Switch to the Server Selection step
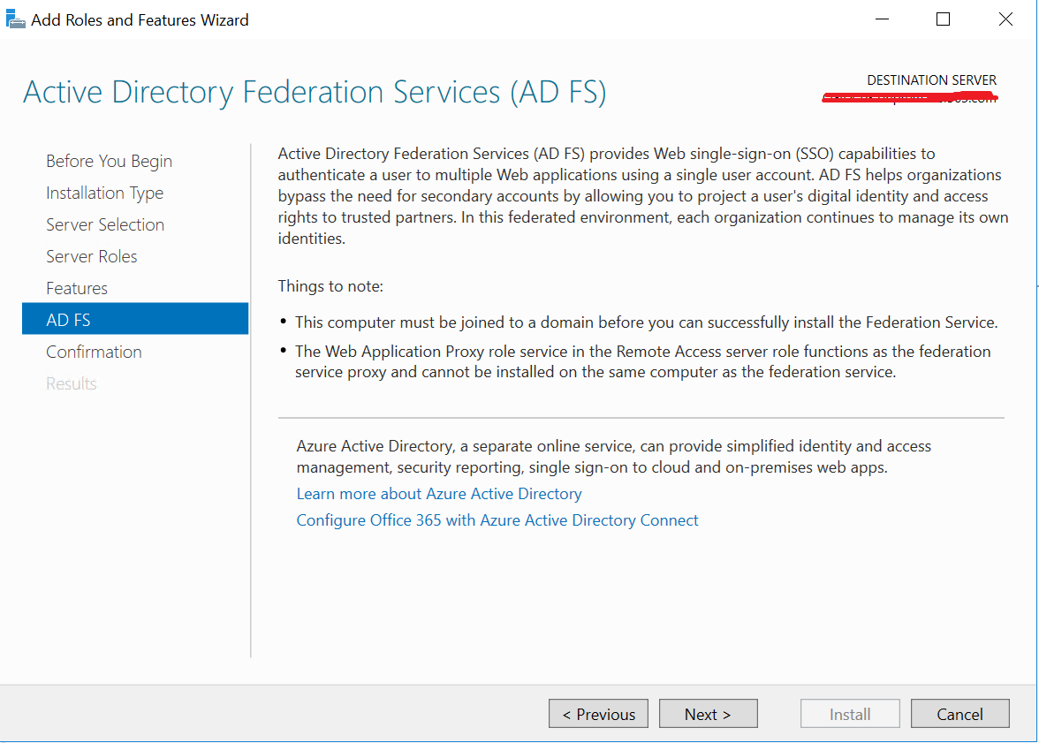Screen dimensions: 1039x743 coord(105,224)
